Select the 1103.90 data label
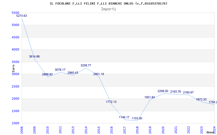The width and height of the screenshot is (217, 135). tap(137, 119)
